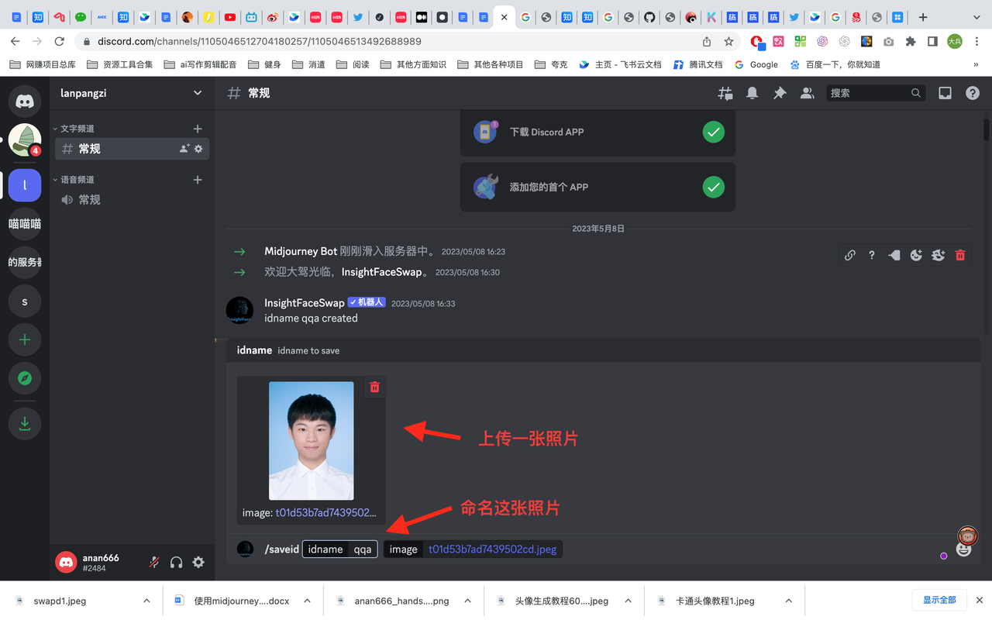Screen dimensions: 992x620
Task: Open Chrome three-dot menu
Action: pos(976,41)
